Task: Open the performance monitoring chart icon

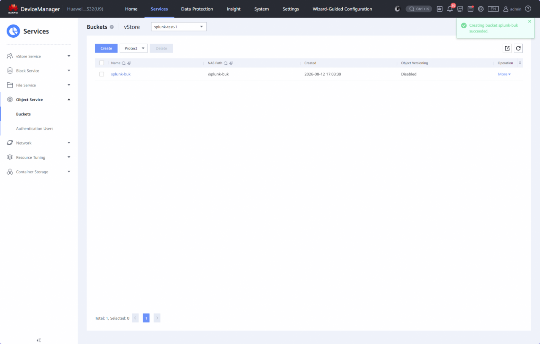Action: click(460, 9)
